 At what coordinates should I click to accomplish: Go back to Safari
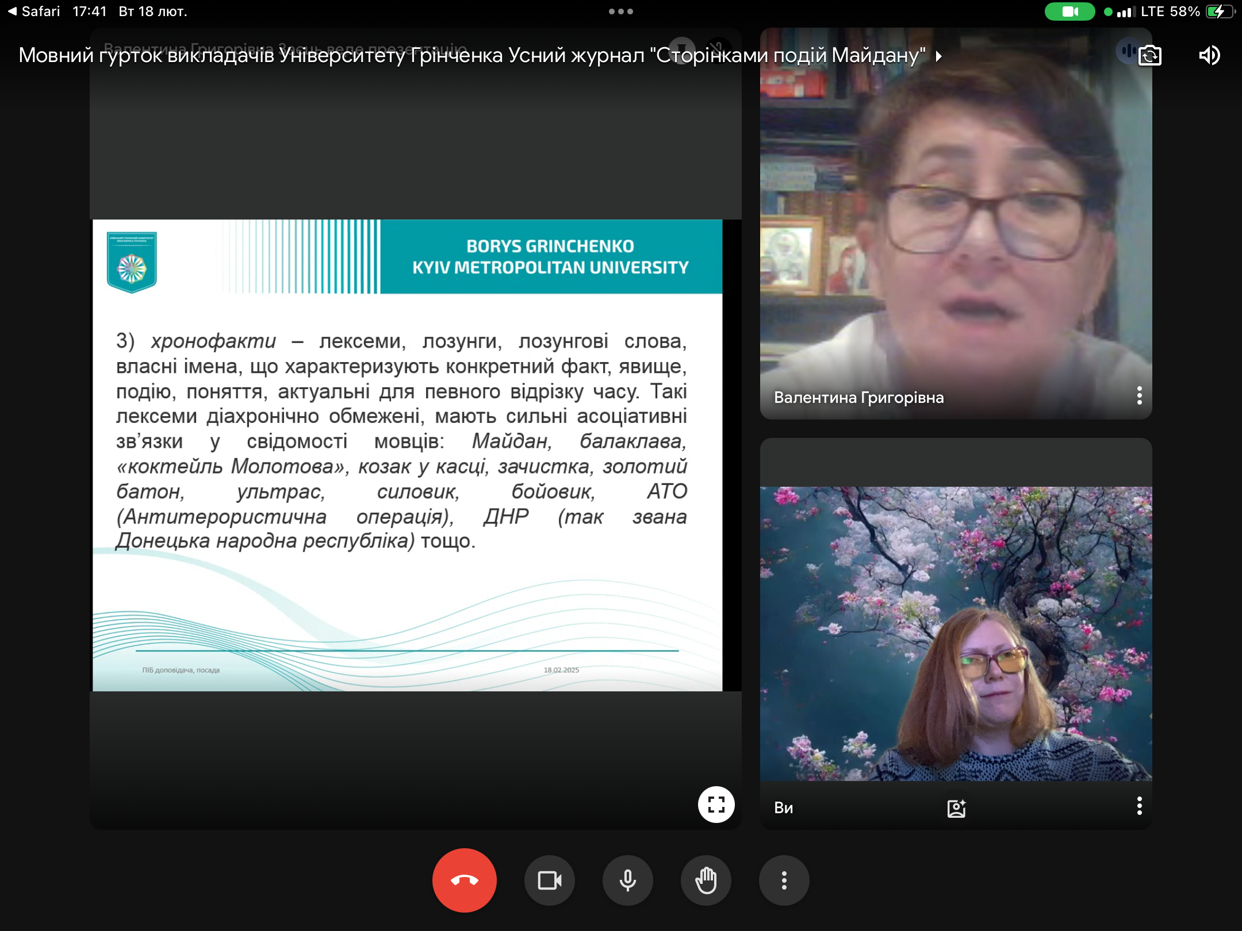33,11
